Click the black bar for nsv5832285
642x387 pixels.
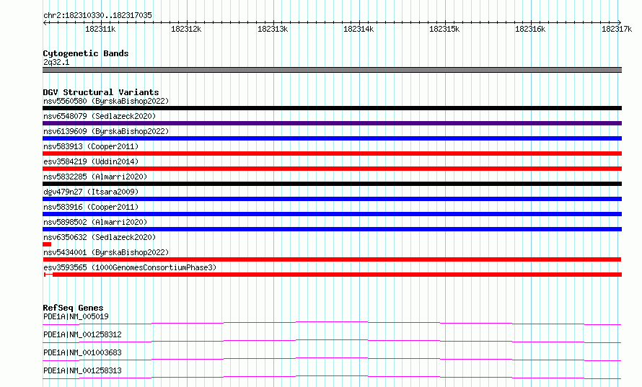click(332, 184)
